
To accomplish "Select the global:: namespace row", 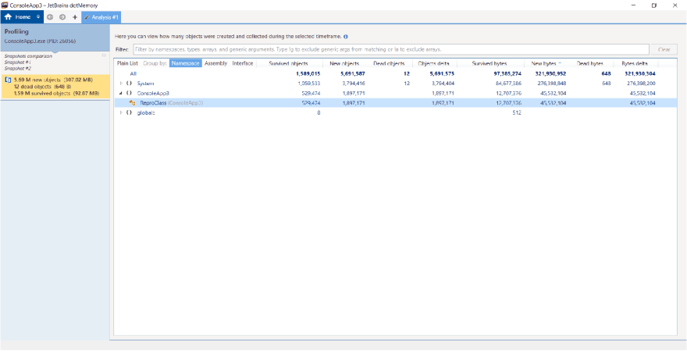I will (x=395, y=112).
